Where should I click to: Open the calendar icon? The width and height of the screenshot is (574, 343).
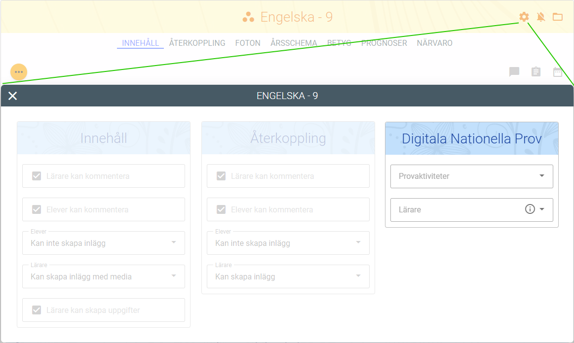[x=558, y=72]
